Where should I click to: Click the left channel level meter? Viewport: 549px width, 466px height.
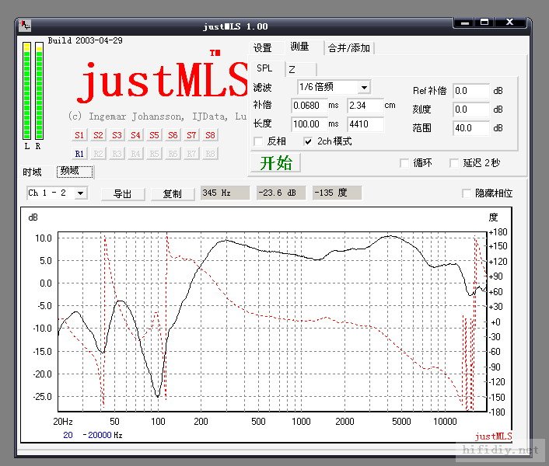tap(27, 91)
